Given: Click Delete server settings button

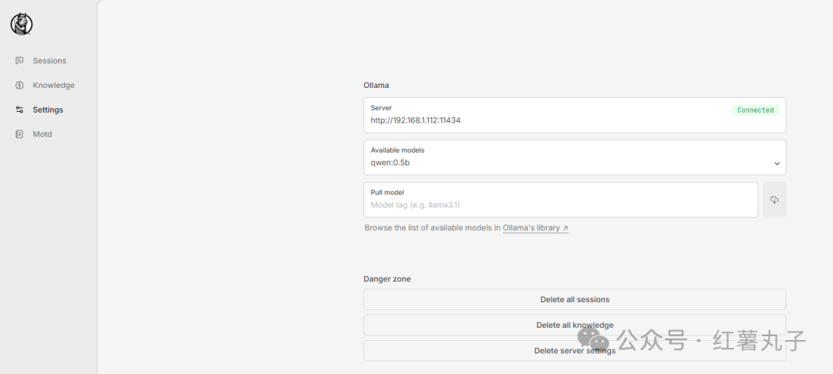Looking at the screenshot, I should coord(575,351).
